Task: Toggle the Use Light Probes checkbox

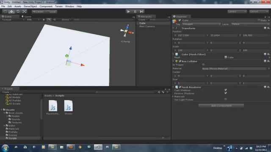Action: click(226, 100)
